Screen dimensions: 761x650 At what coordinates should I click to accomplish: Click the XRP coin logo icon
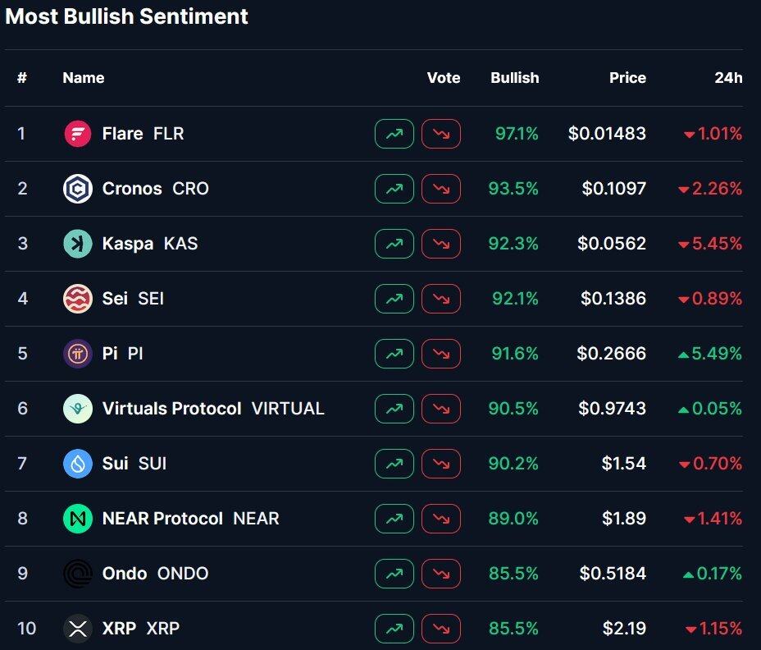[x=78, y=629]
